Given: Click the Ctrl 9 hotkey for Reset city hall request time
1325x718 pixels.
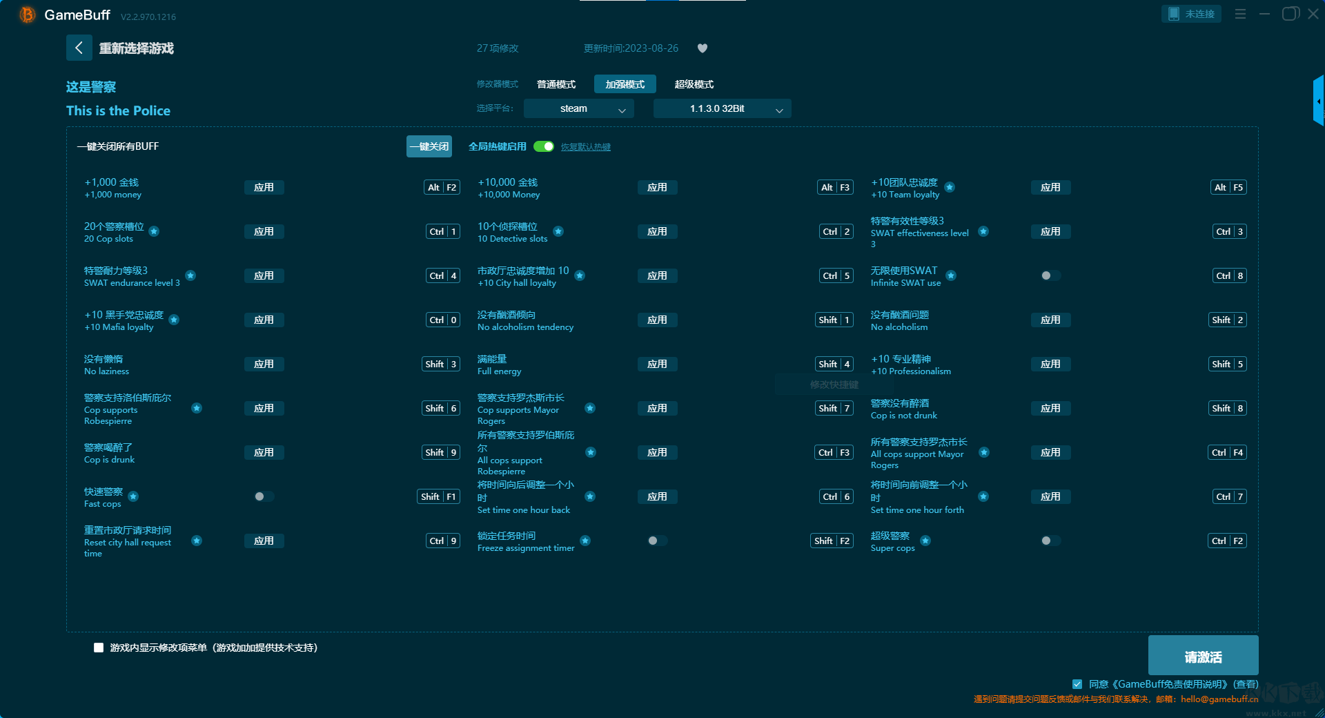Looking at the screenshot, I should 443,541.
